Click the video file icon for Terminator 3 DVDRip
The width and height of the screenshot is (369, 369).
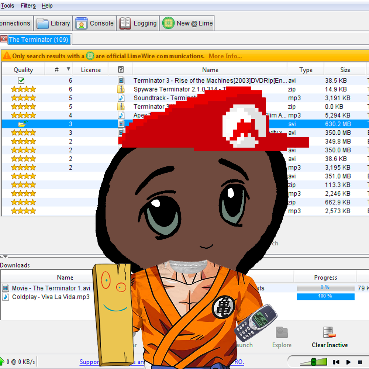pyautogui.click(x=121, y=80)
